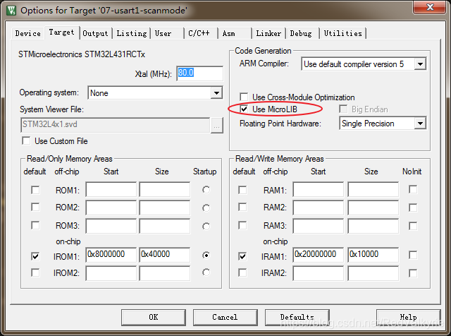Expand the ARM Compiler version dropdown
The width and height of the screenshot is (451, 336).
tap(420, 64)
